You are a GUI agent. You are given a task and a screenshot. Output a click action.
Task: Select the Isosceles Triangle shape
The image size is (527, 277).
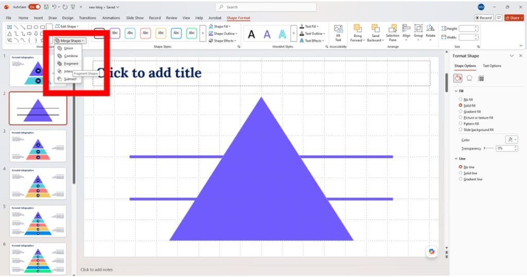coord(9,33)
